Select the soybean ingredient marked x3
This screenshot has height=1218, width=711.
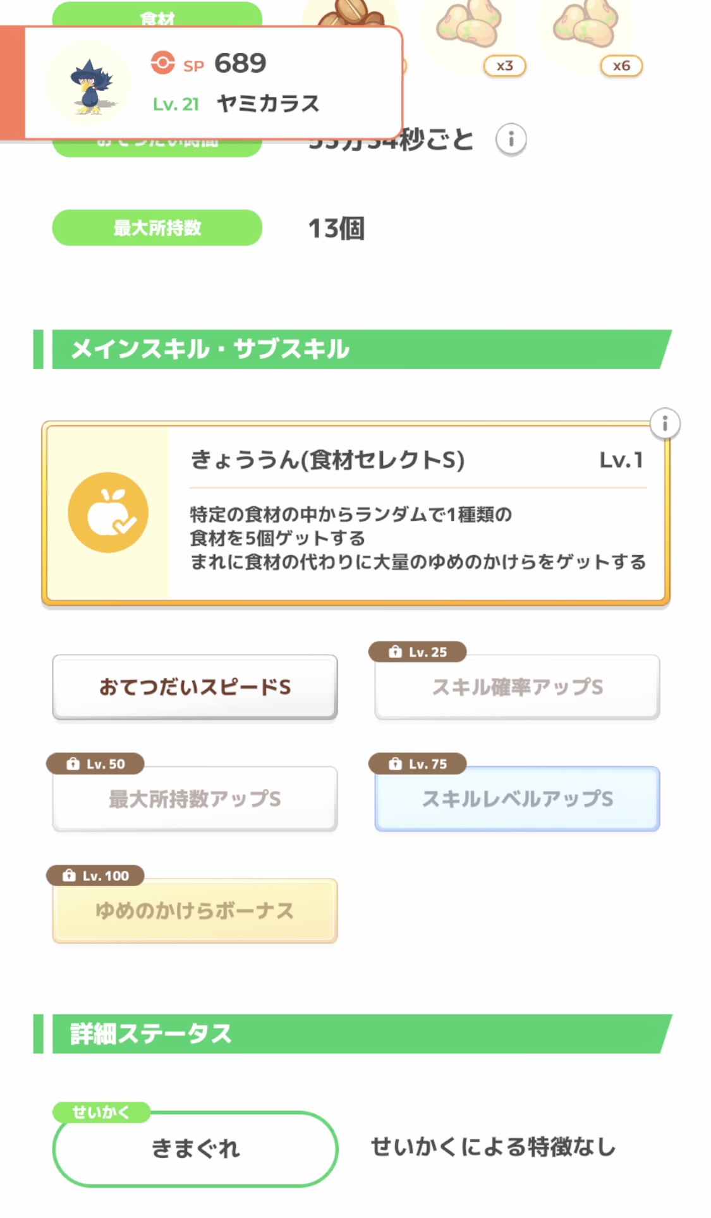tap(468, 28)
